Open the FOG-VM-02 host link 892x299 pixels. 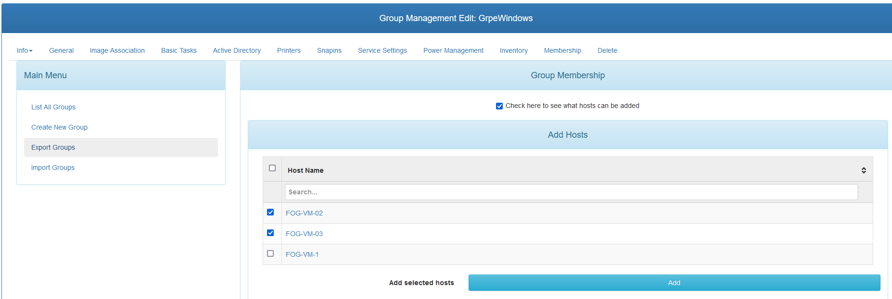(x=304, y=213)
